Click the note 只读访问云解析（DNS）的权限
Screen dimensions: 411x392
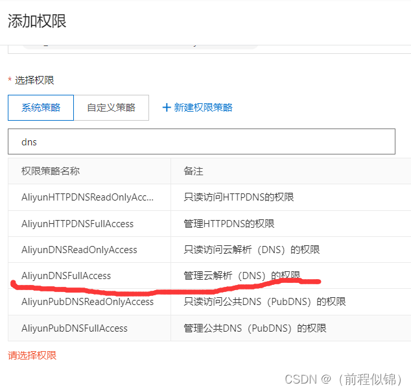[252, 250]
